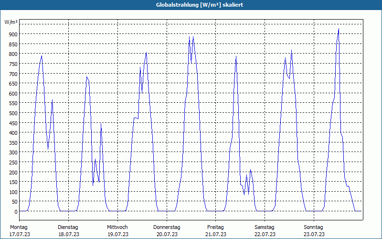The height and width of the screenshot is (239, 382).
Task: Click the Sonntag day label
Action: (313, 227)
